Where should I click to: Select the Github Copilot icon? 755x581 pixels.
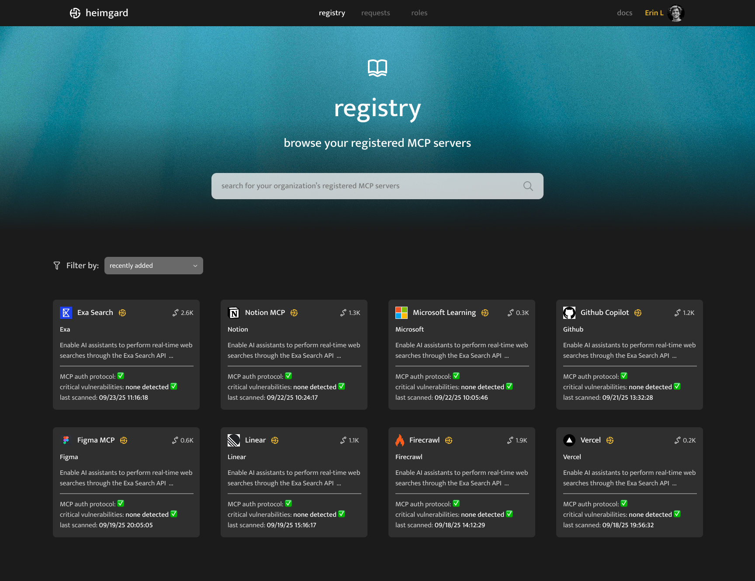click(x=569, y=312)
